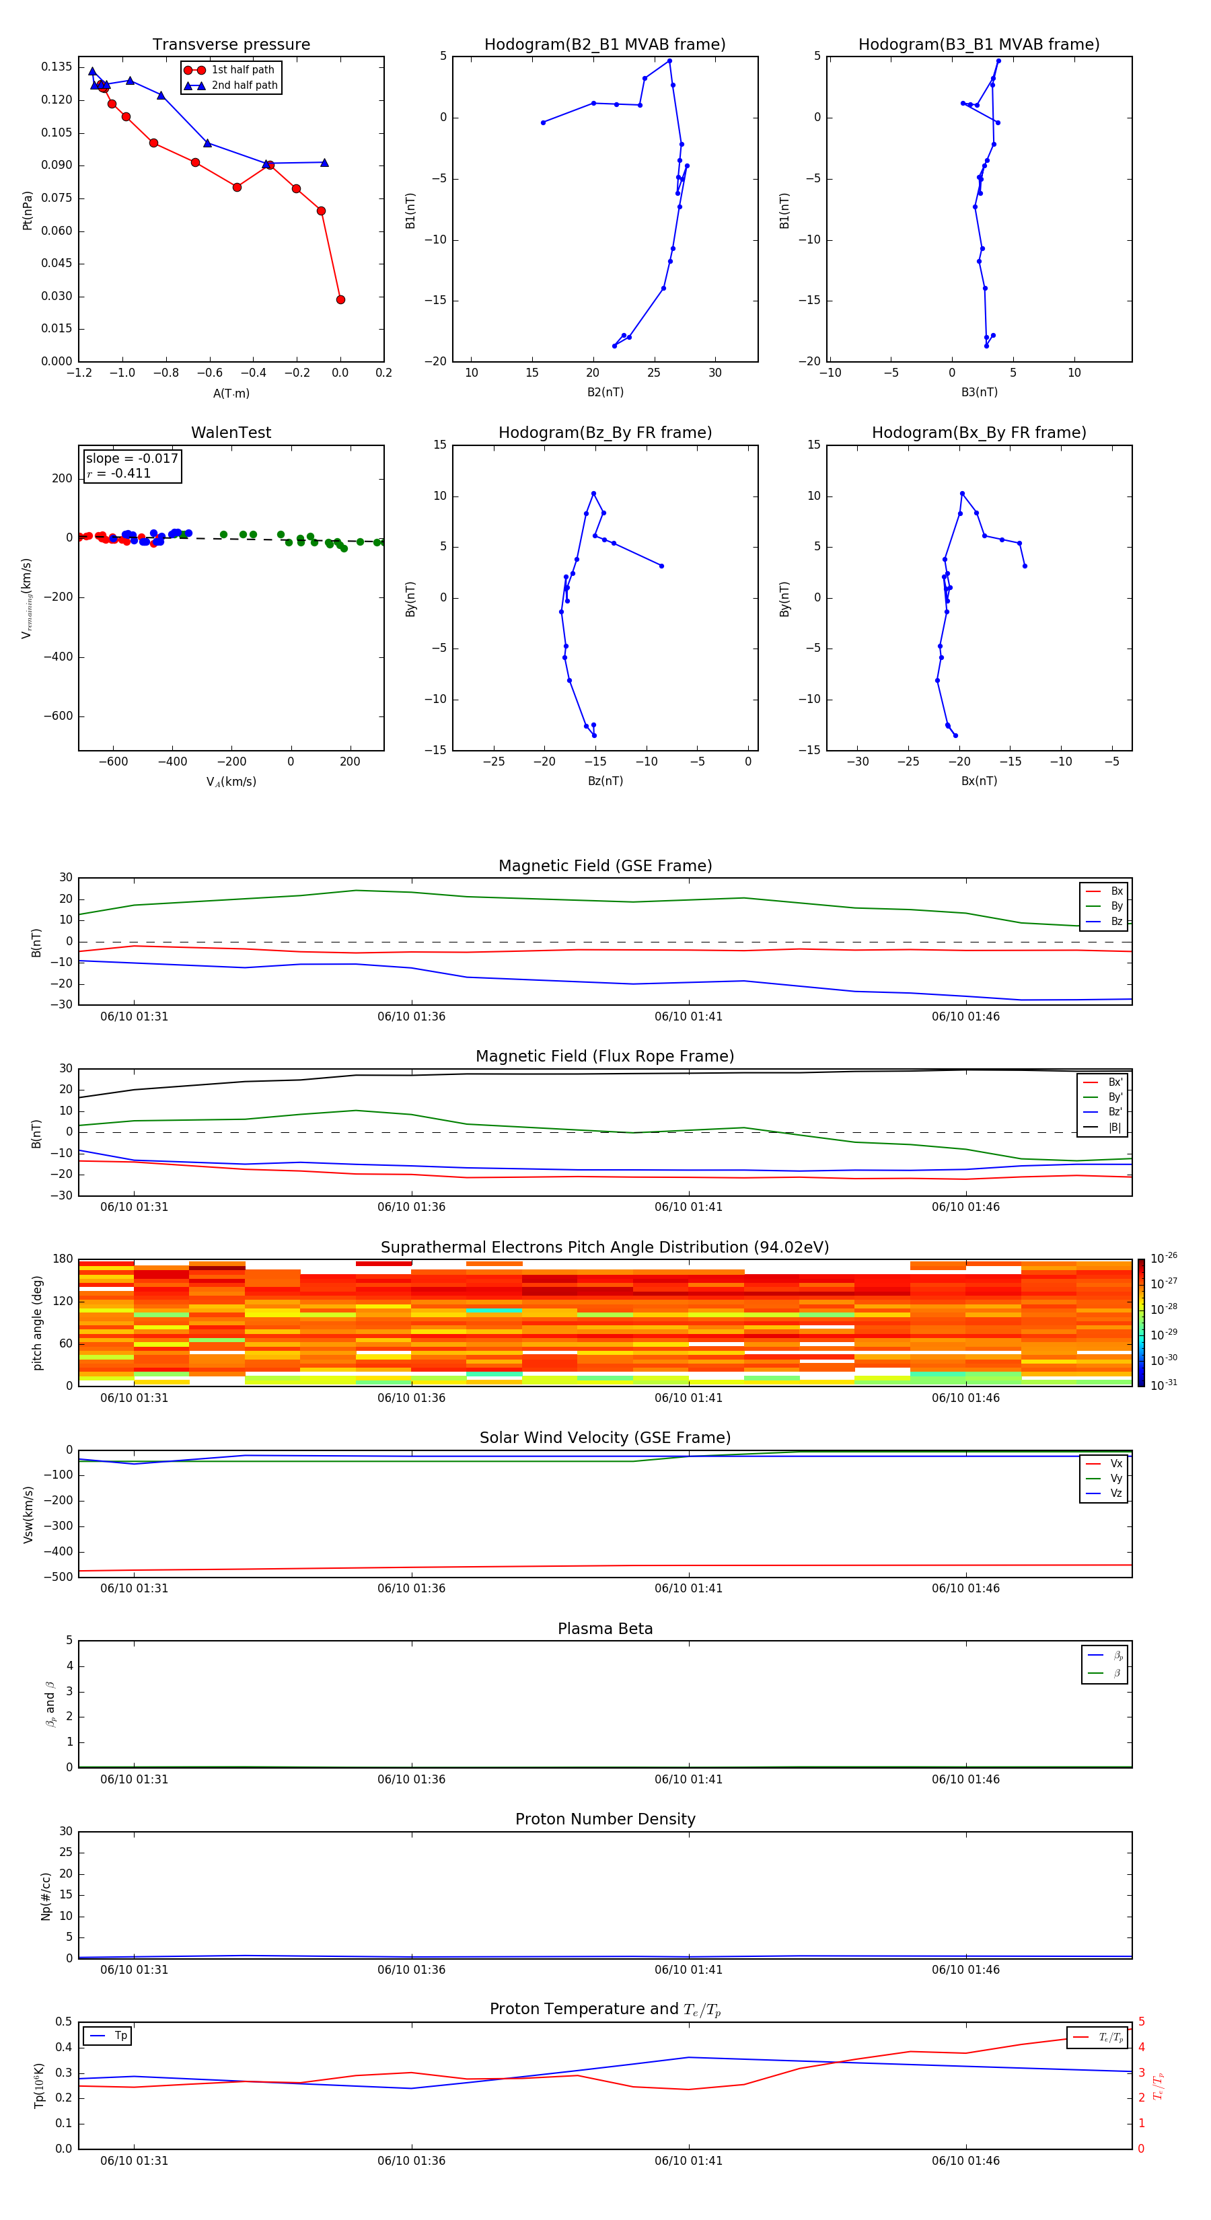The height and width of the screenshot is (2220, 1211).
Task: Click the Suprathermal Electrons Pitch Angle Distribution title
Action: pos(605,1248)
